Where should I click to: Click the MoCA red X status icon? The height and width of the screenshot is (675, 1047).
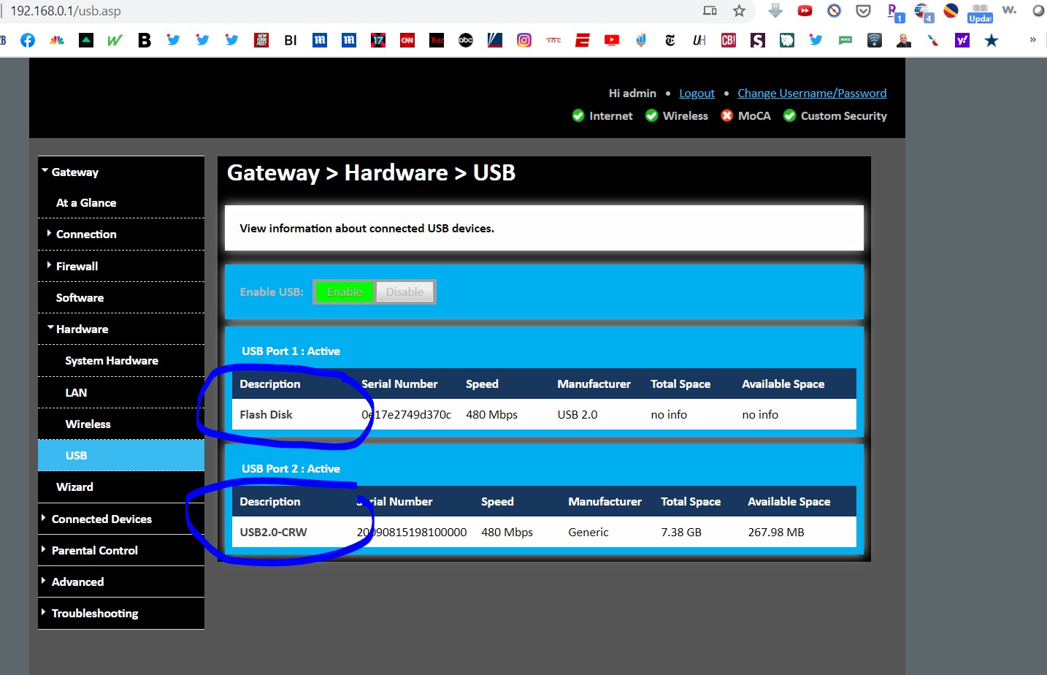[727, 115]
